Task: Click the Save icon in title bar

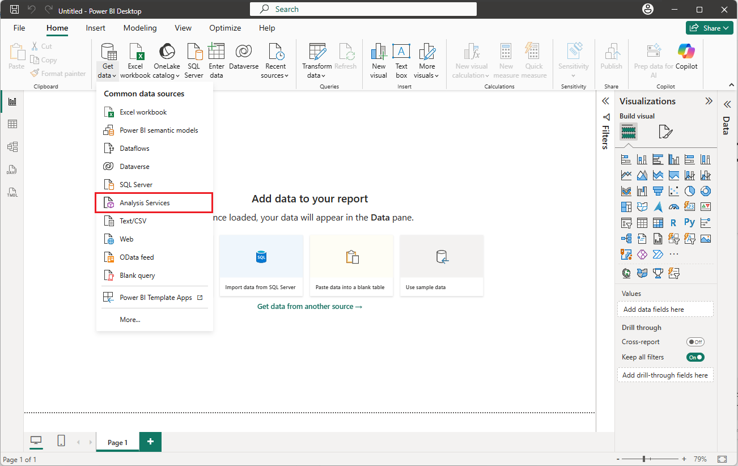Action: click(x=15, y=10)
